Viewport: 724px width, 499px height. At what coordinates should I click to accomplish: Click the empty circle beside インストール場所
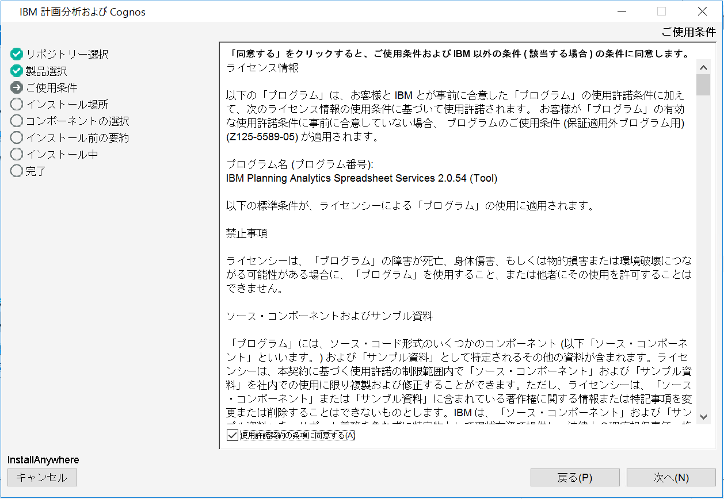(17, 105)
